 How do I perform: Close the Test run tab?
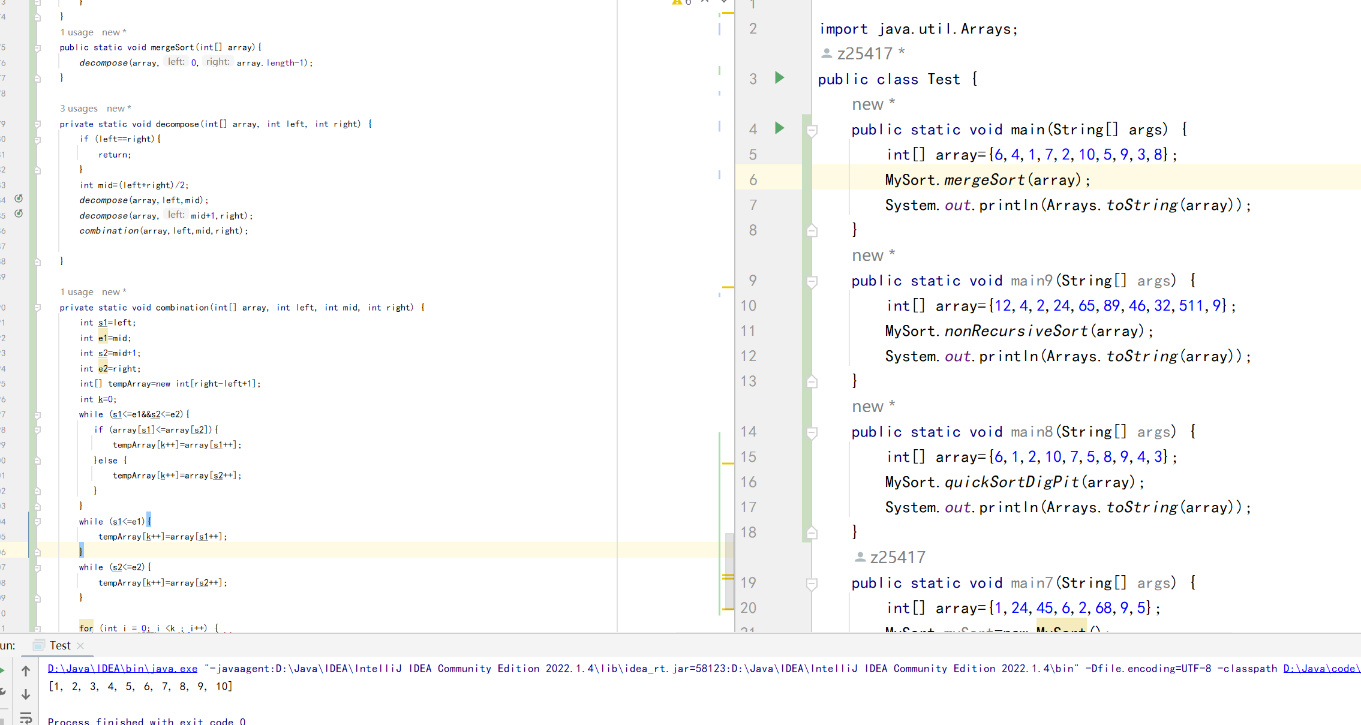click(x=80, y=646)
